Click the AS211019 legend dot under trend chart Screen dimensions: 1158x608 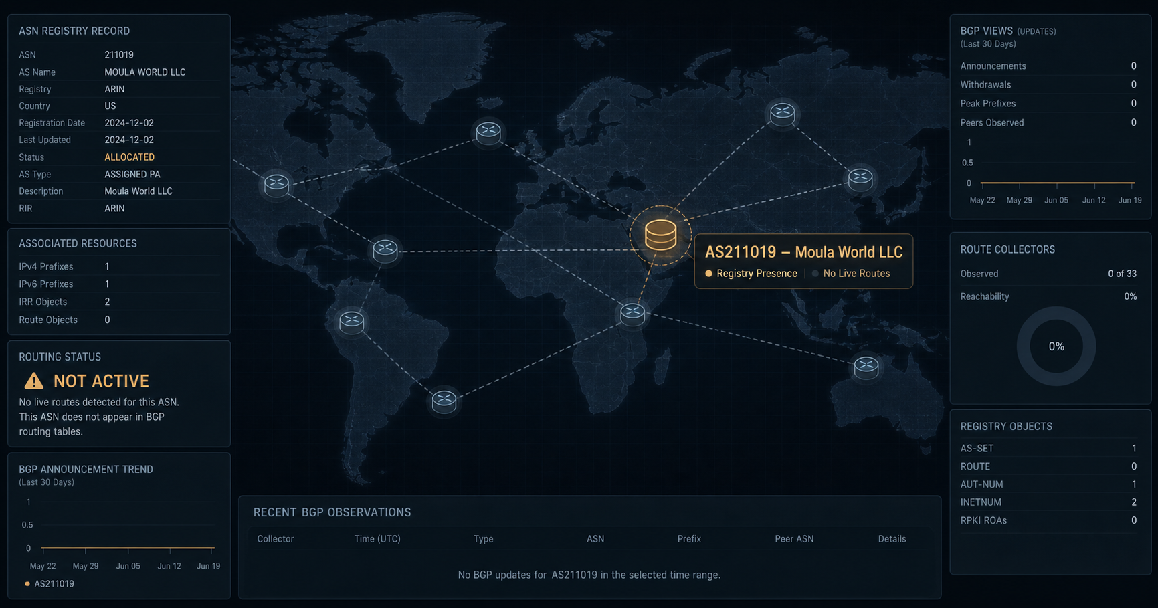point(27,584)
